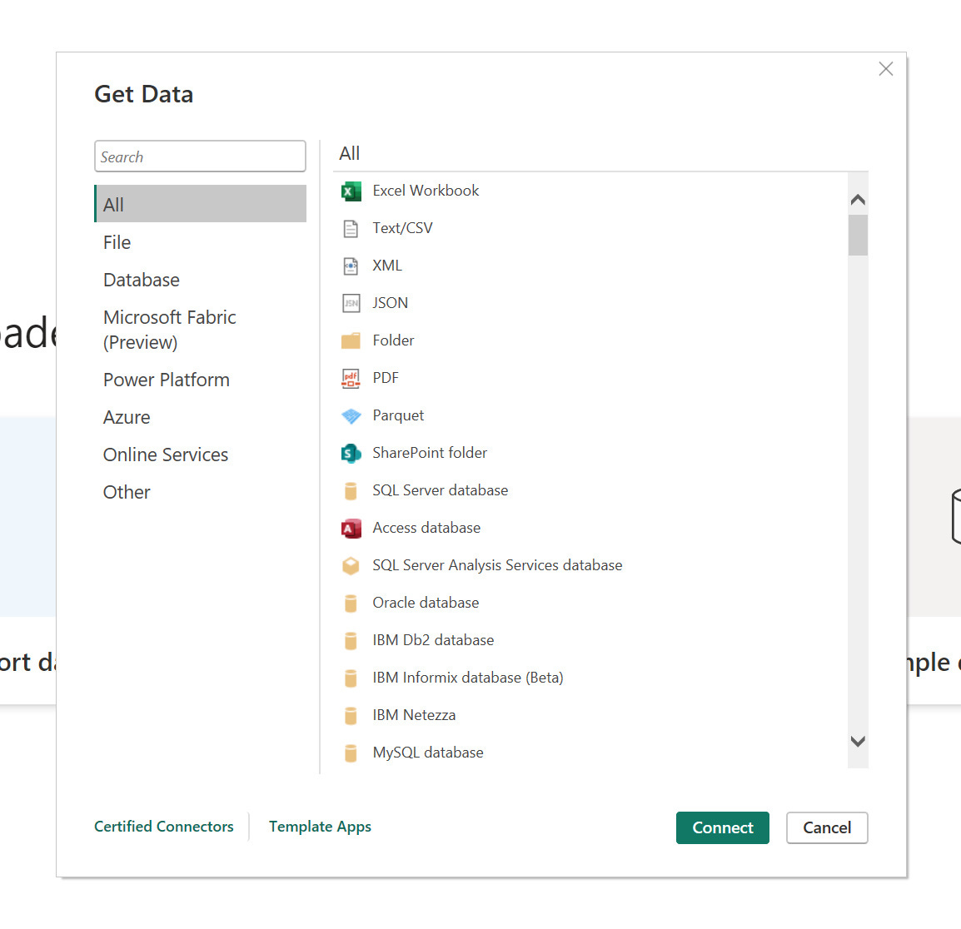Click the MySQL database cylinder icon
Viewport: 961px width, 929px height.
point(351,753)
